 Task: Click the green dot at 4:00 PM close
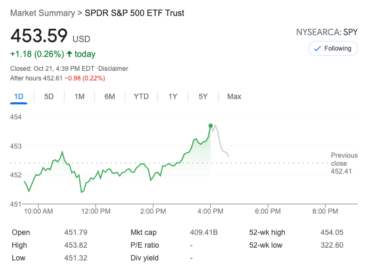click(211, 126)
